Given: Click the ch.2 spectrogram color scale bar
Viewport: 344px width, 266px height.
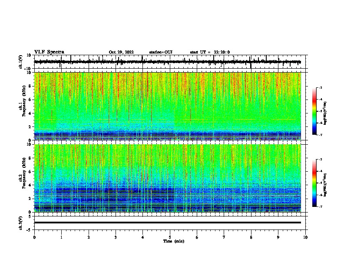Looking at the screenshot, I should (x=314, y=183).
